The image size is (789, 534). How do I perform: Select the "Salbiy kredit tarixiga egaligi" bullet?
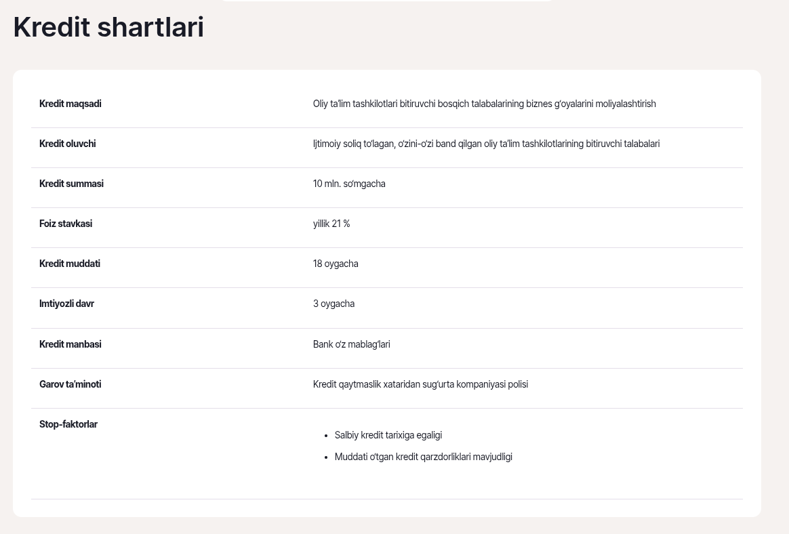[388, 435]
